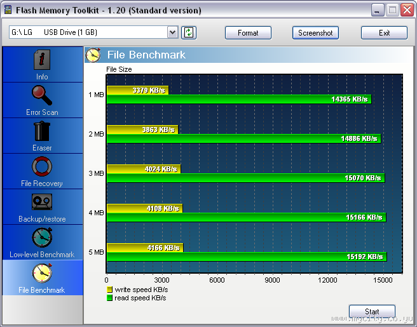The height and width of the screenshot is (327, 417).
Task: Open the Backup/restore tape icon
Action: [42, 203]
